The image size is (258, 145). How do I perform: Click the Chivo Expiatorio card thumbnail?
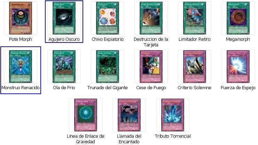tap(108, 18)
